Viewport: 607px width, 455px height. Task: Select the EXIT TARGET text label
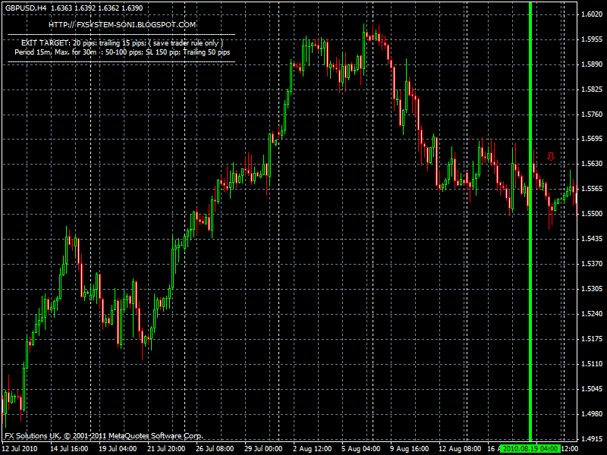(121, 43)
